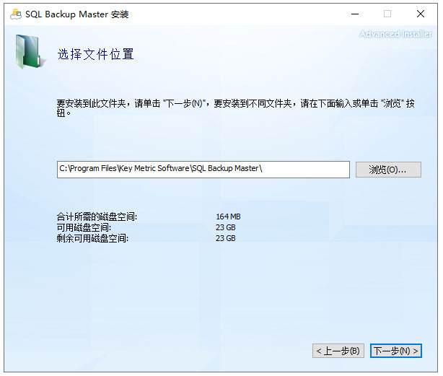Click the 选择文件位置 heading text

95,54
